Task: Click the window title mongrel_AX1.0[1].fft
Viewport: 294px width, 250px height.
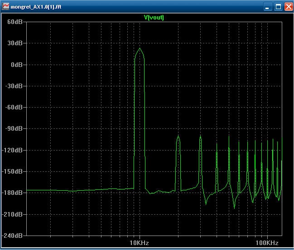Action: point(36,7)
